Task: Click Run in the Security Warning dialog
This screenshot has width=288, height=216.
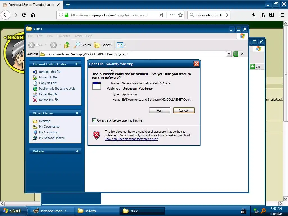Action: [160, 110]
